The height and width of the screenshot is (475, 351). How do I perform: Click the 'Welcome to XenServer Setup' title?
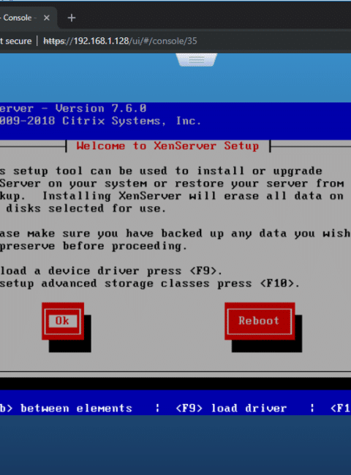(167, 145)
